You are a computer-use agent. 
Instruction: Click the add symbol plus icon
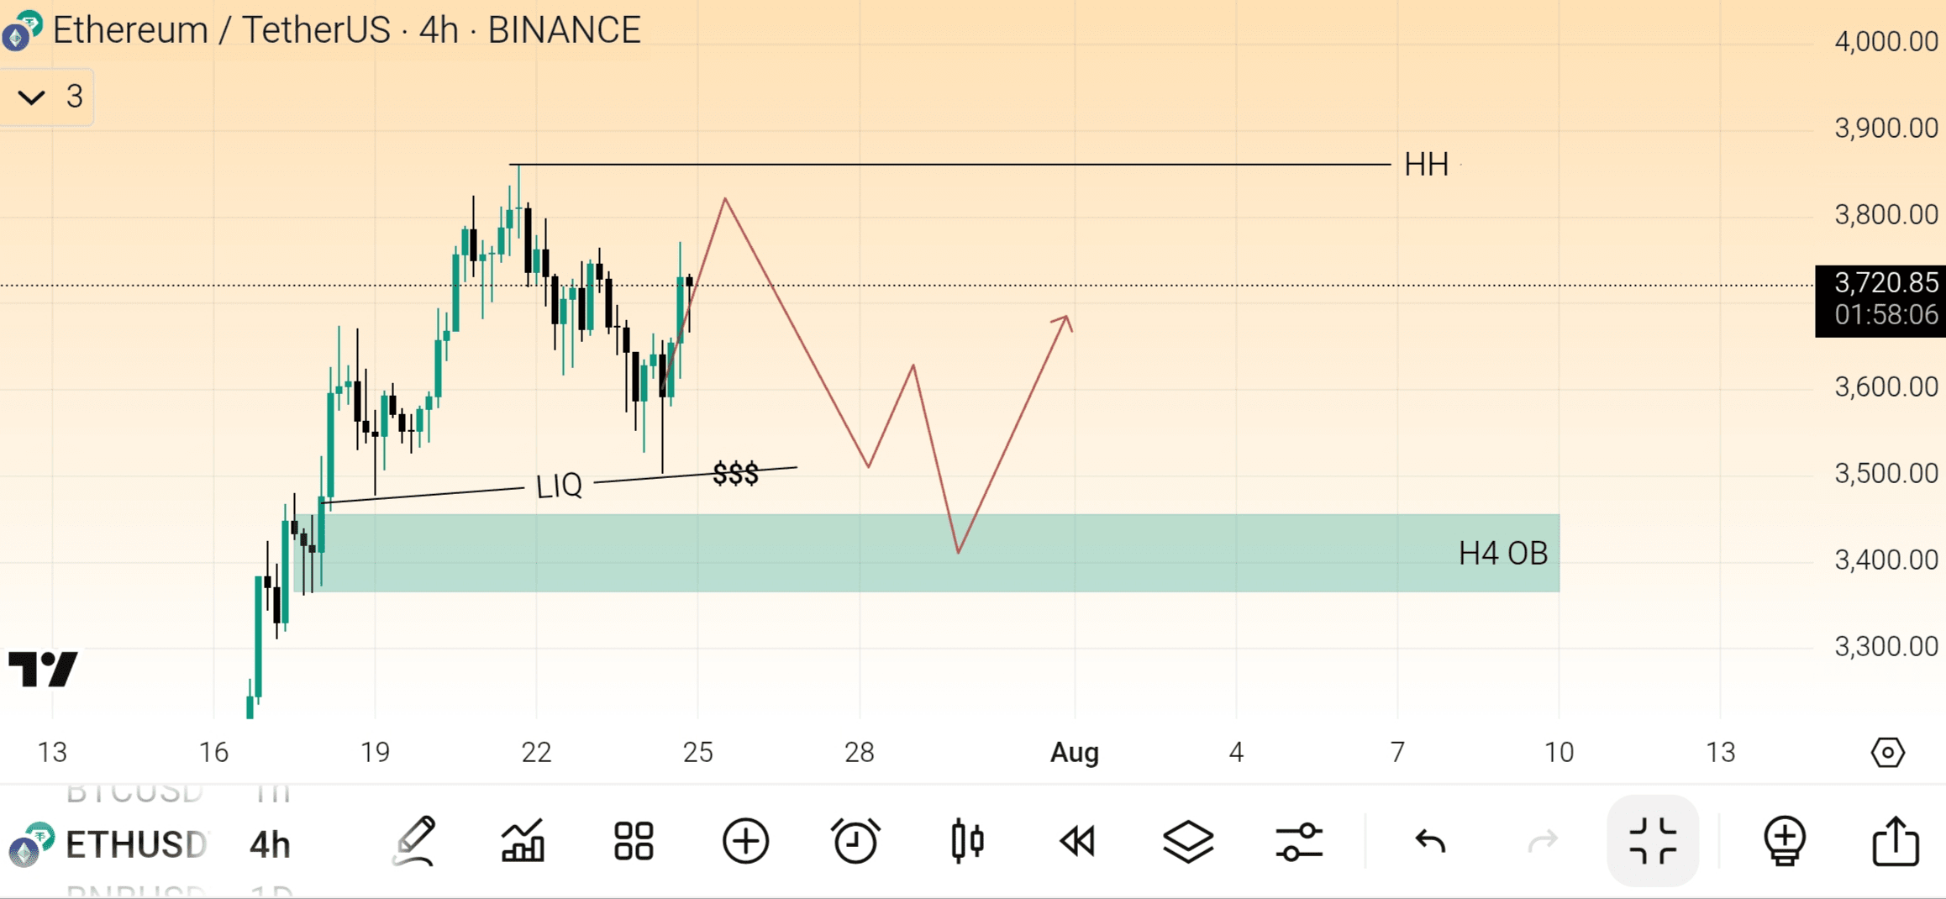[745, 840]
